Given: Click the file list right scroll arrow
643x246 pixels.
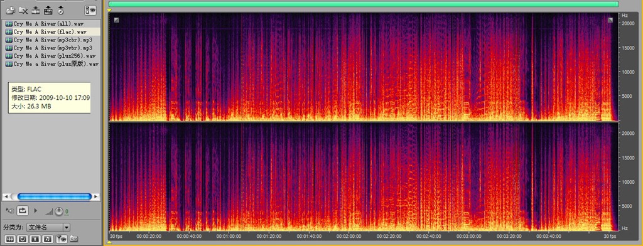Looking at the screenshot, I should pos(96,197).
